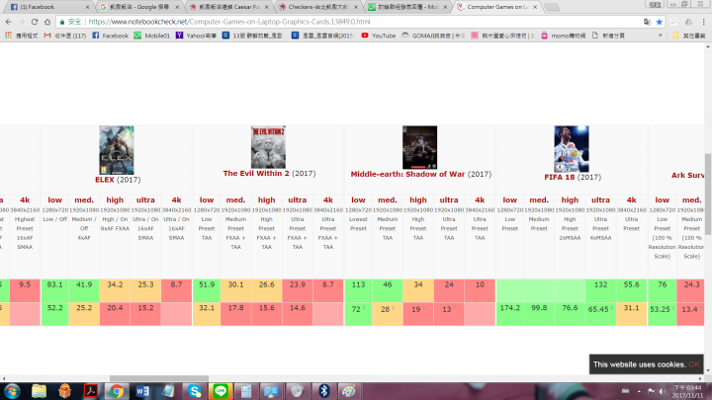Screen dimensions: 712x400
Task: Open the Calculator taskbar icon
Action: point(246,391)
